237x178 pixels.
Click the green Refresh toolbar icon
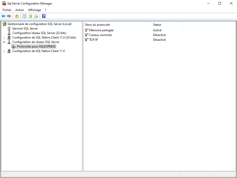pyautogui.click(x=30, y=16)
